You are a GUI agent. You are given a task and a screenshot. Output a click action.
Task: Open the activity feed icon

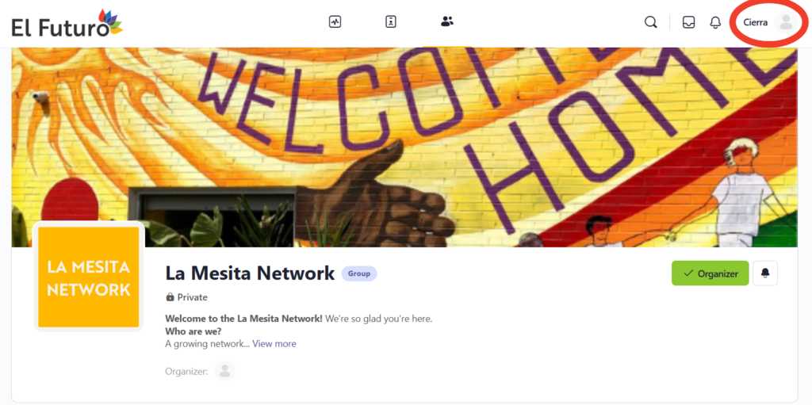[x=335, y=21]
